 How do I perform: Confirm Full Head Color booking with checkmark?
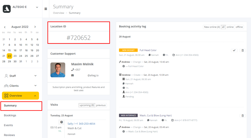(234, 51)
